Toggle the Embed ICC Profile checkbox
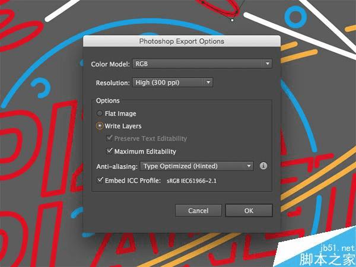Image resolution: width=356 pixels, height=267 pixels. click(100, 180)
